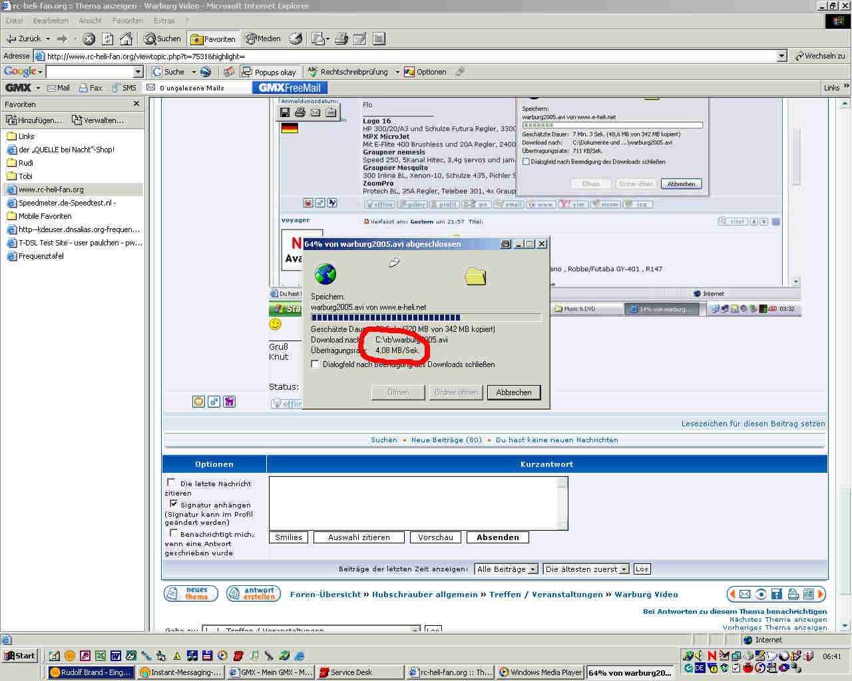Open the Medien pane
Image resolution: width=852 pixels, height=681 pixels.
click(263, 39)
